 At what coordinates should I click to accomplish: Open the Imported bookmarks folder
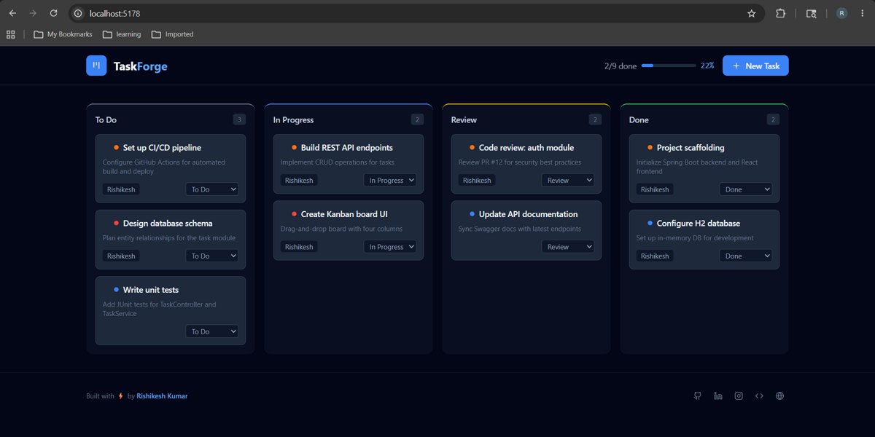click(172, 34)
